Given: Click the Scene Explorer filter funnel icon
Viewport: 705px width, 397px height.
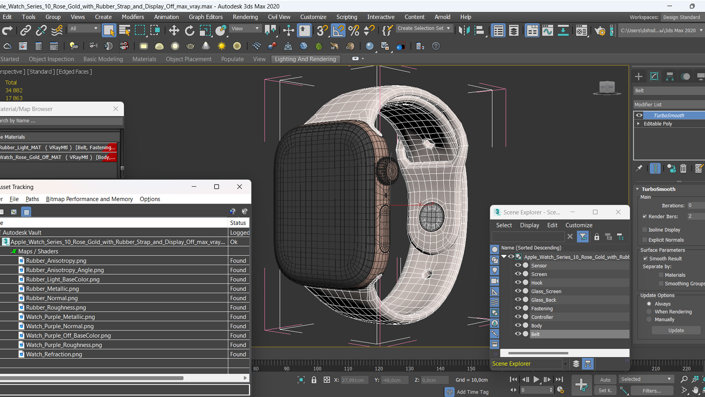Looking at the screenshot, I should point(583,237).
